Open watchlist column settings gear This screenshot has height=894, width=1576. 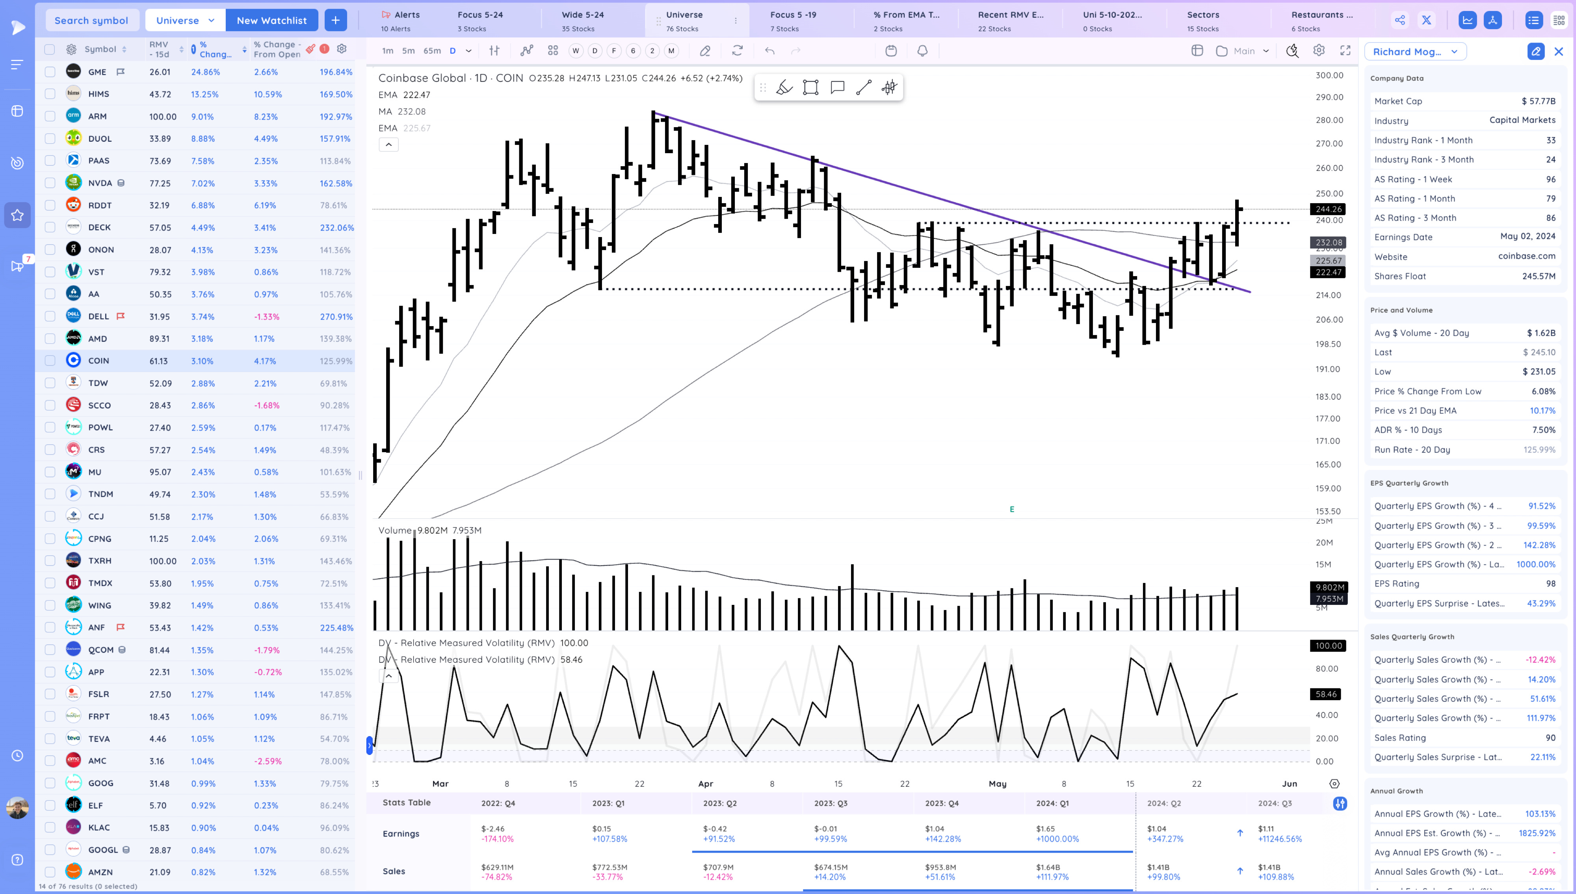[x=342, y=49]
